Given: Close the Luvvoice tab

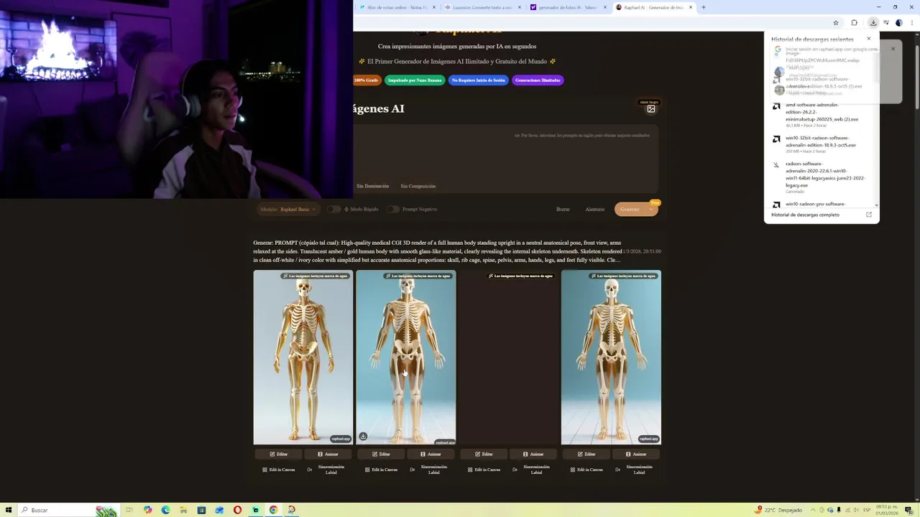Looking at the screenshot, I should click(519, 7).
